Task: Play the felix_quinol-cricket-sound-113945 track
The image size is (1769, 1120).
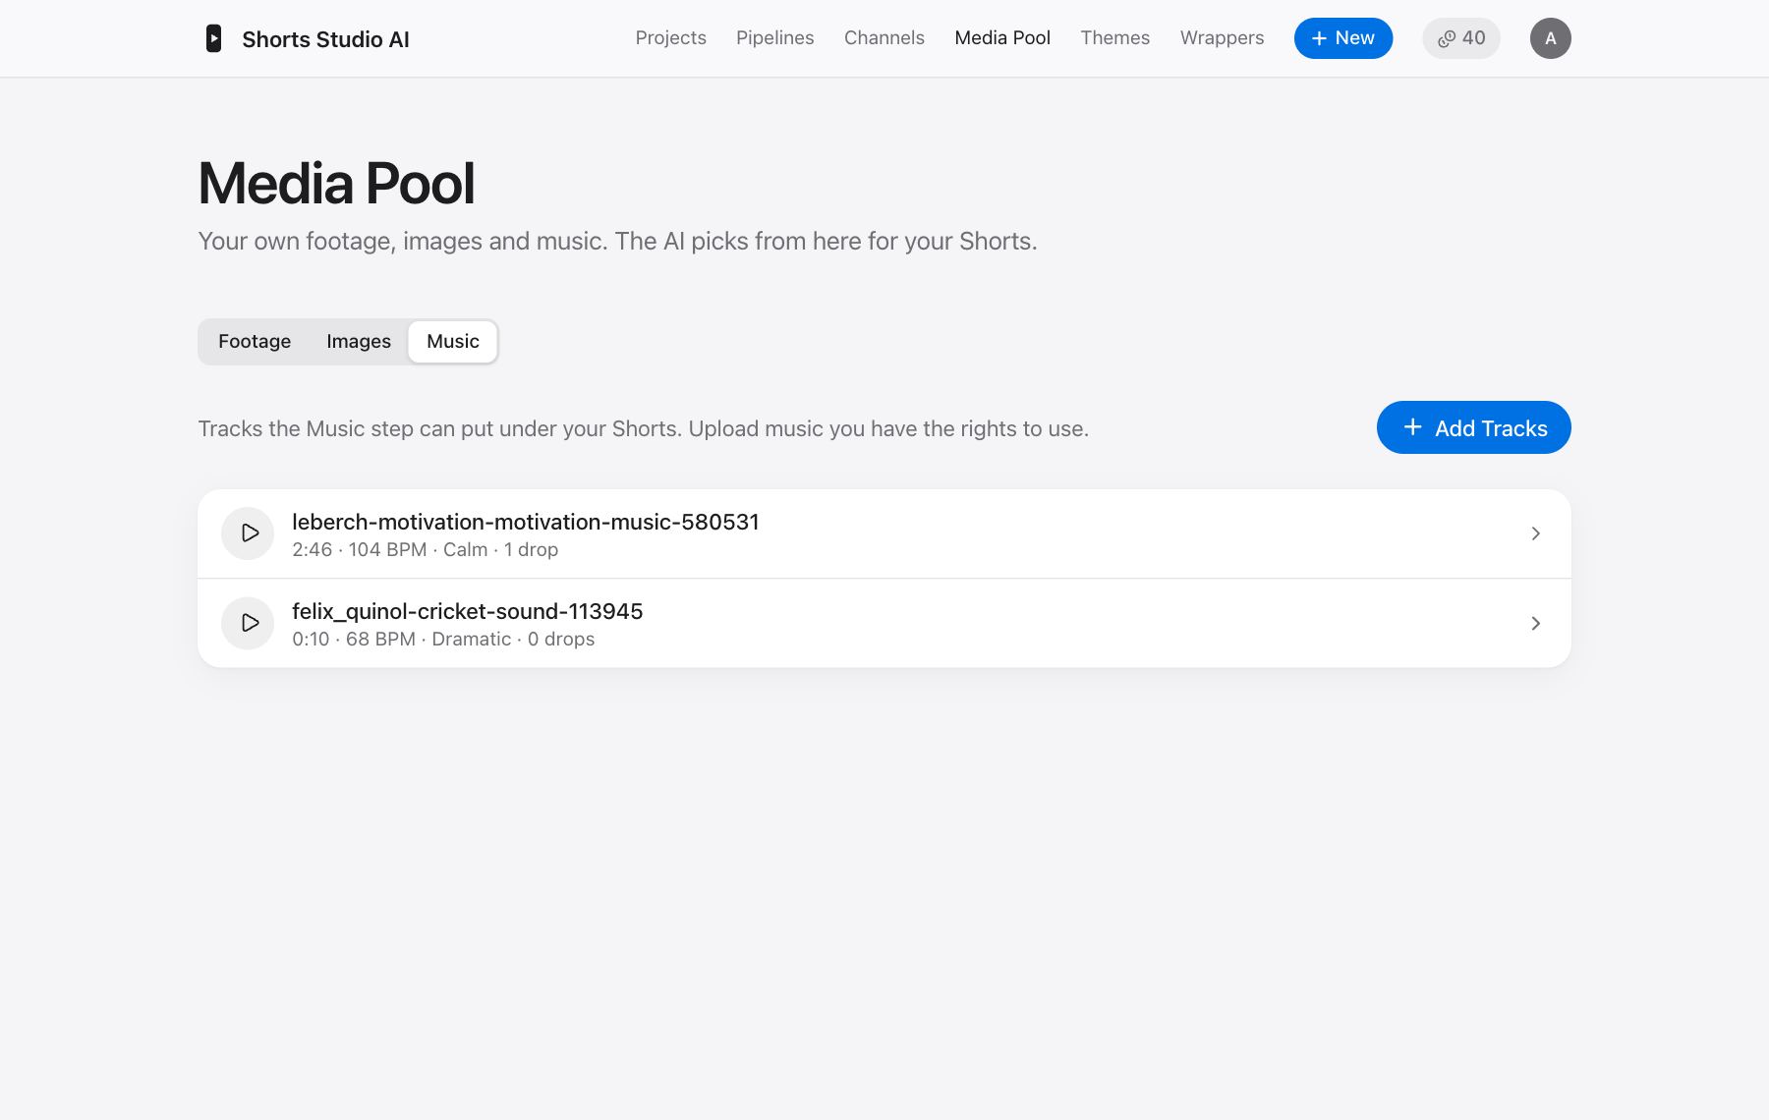Action: click(248, 623)
